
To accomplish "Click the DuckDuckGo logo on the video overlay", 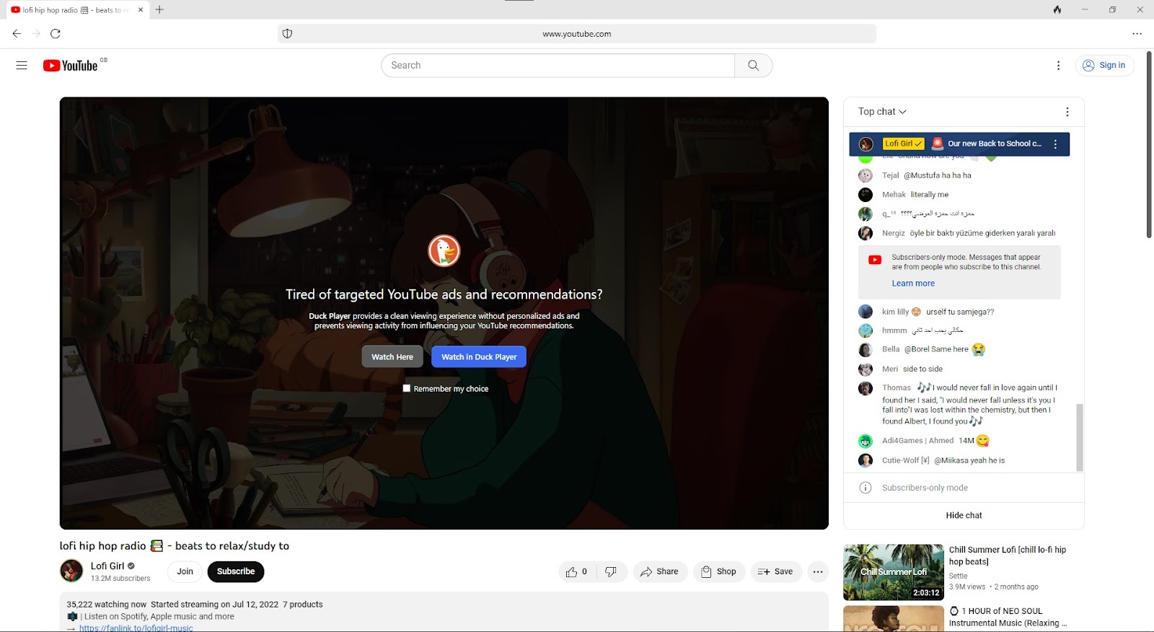I will tap(444, 251).
